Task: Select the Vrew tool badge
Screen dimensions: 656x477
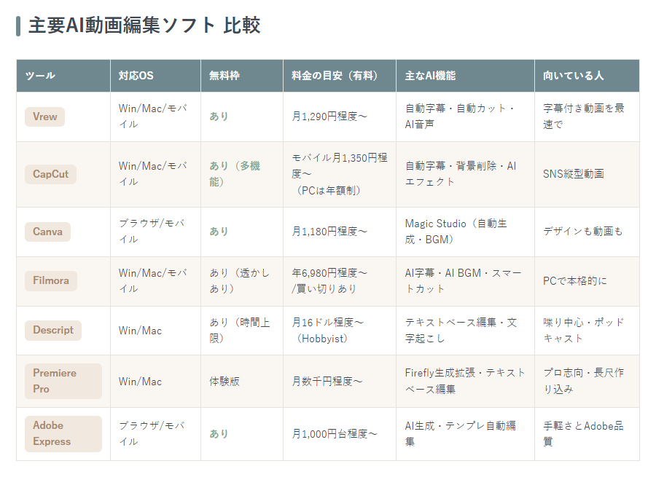Action: pos(44,117)
